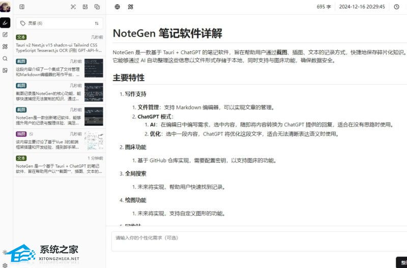The height and width of the screenshot is (268, 407).
Task: Open the search sidebar icon
Action: coord(5,59)
